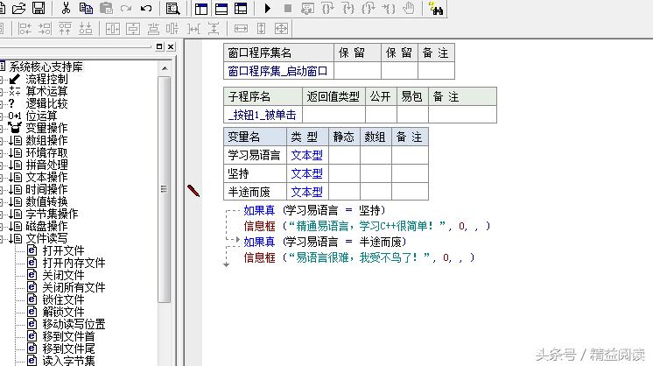Viewport: 653px width, 366px height.
Task: Click the library tree scrollbar up arrow
Action: (165, 68)
